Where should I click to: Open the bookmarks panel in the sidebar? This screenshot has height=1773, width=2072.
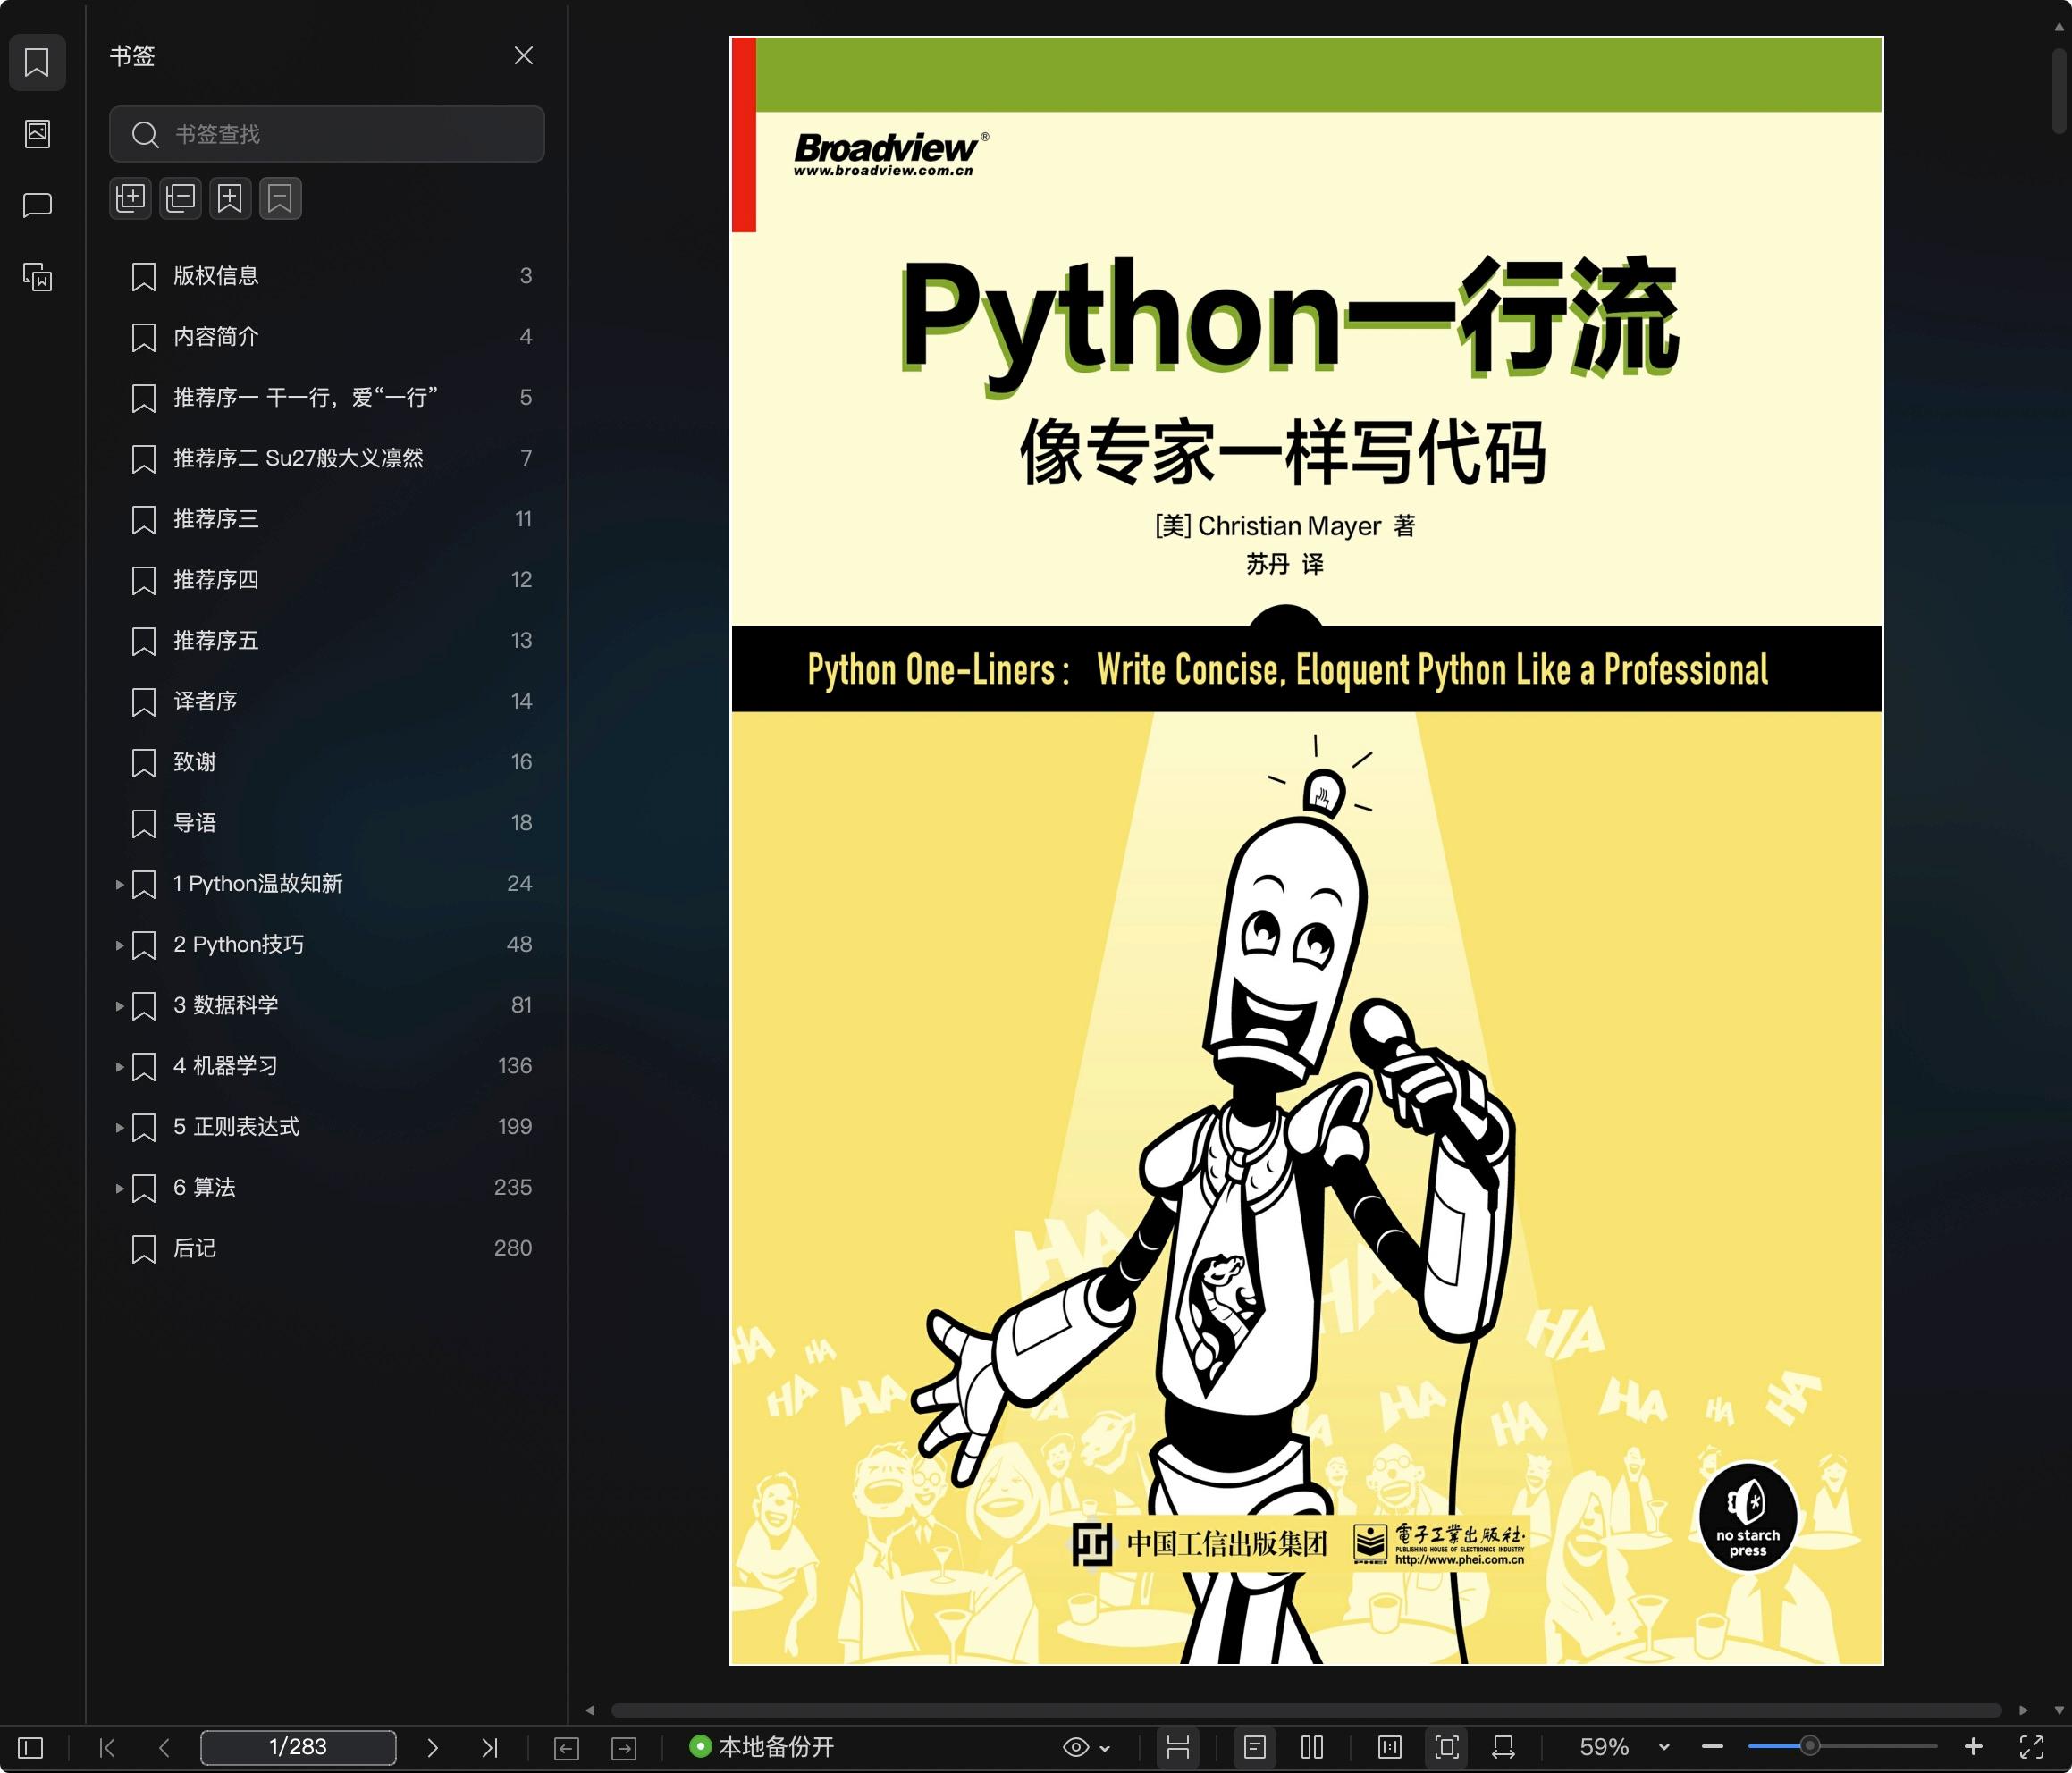[x=37, y=63]
